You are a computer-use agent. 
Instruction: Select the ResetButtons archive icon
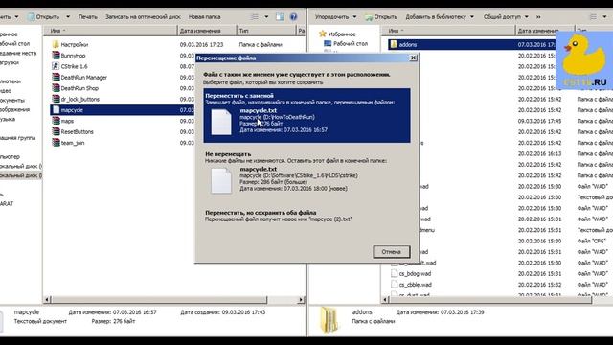(x=56, y=132)
